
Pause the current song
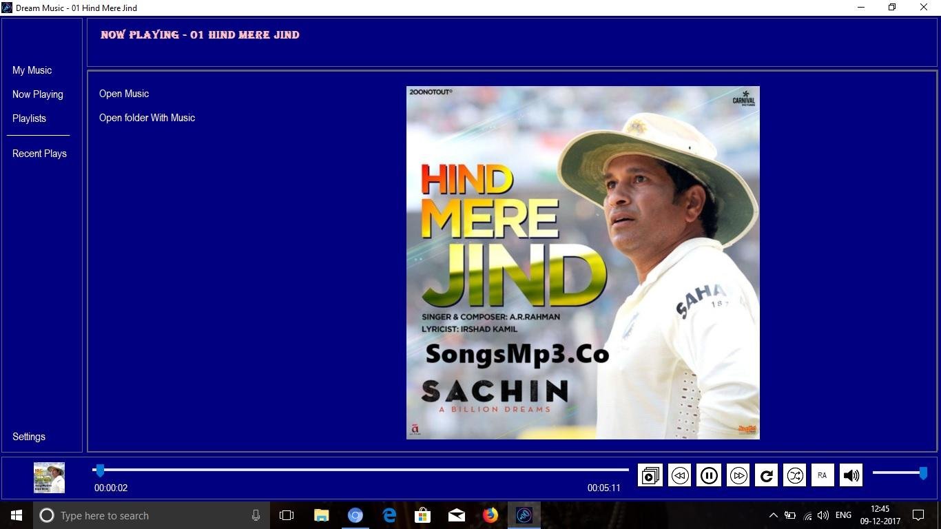pyautogui.click(x=709, y=475)
